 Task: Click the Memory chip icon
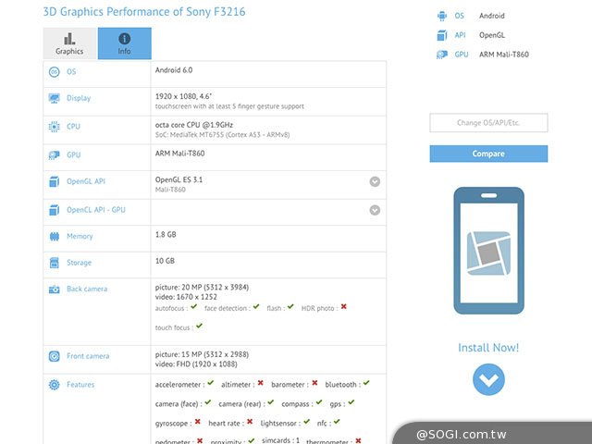click(54, 237)
